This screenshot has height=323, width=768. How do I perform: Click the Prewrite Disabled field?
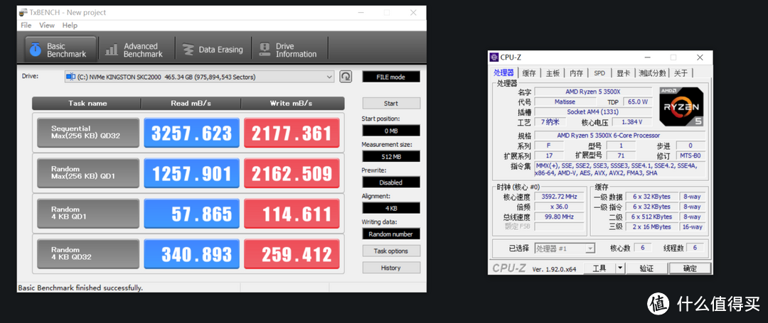coord(391,182)
